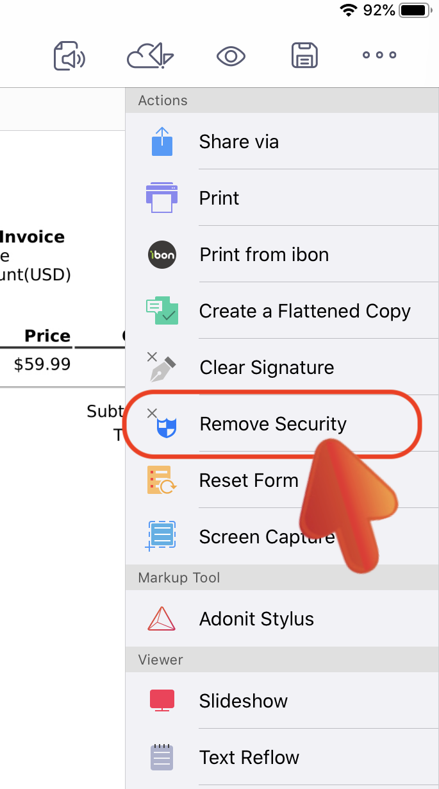Open the Adonit Stylus markup tool
This screenshot has height=789, width=439.
pos(282,618)
